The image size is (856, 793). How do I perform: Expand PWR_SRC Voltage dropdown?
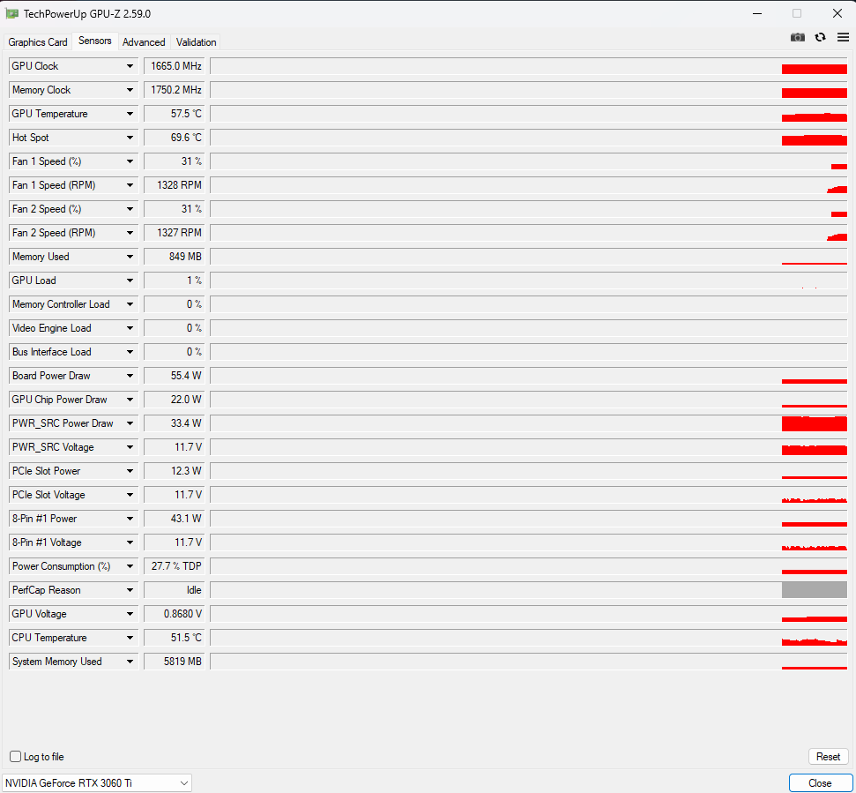tap(130, 447)
